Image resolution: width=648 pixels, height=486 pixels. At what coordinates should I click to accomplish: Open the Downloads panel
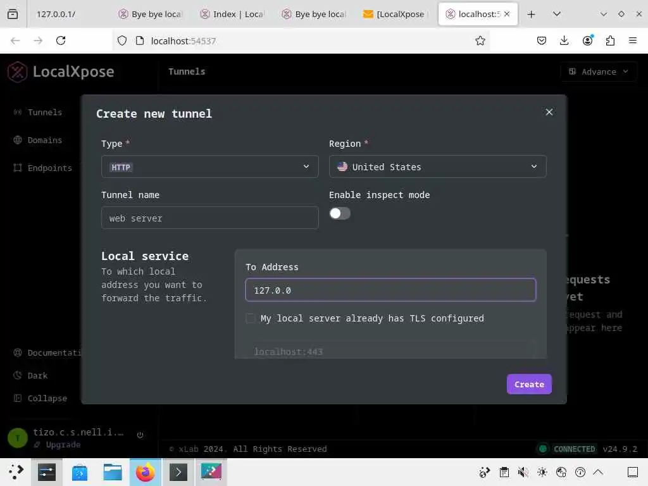click(564, 40)
